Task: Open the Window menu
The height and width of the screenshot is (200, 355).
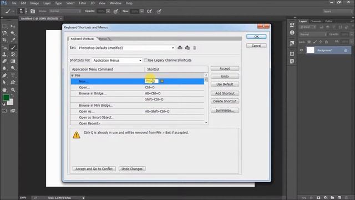Action: [115, 3]
